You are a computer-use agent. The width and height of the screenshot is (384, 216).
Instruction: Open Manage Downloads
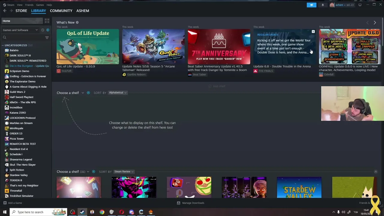[190, 203]
